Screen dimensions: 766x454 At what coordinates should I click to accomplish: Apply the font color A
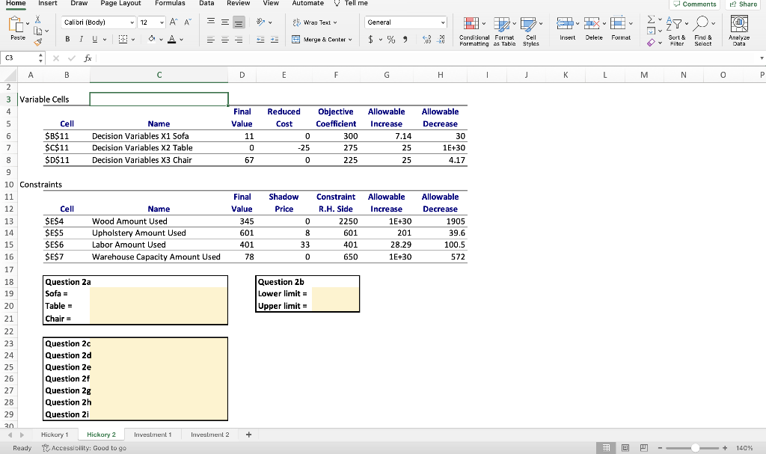tap(171, 39)
